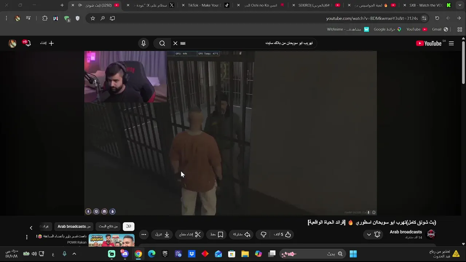Screen dimensions: 466x262
Task: Open the create video plus button
Action: [x=47, y=43]
